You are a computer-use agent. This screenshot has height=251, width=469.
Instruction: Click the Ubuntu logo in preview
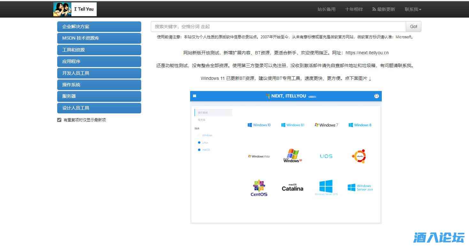click(x=359, y=156)
